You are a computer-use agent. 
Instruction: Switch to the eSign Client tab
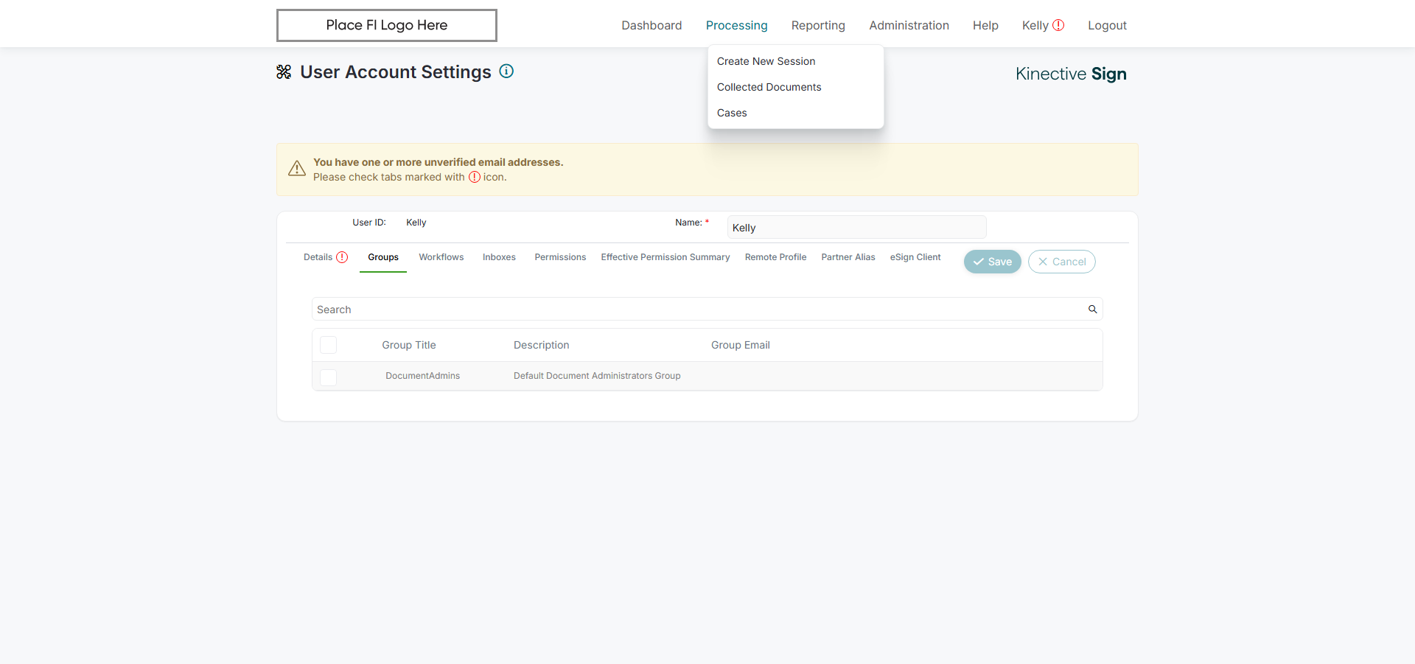pos(915,257)
